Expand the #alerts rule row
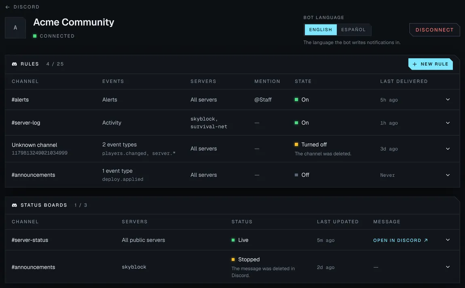 pyautogui.click(x=448, y=100)
